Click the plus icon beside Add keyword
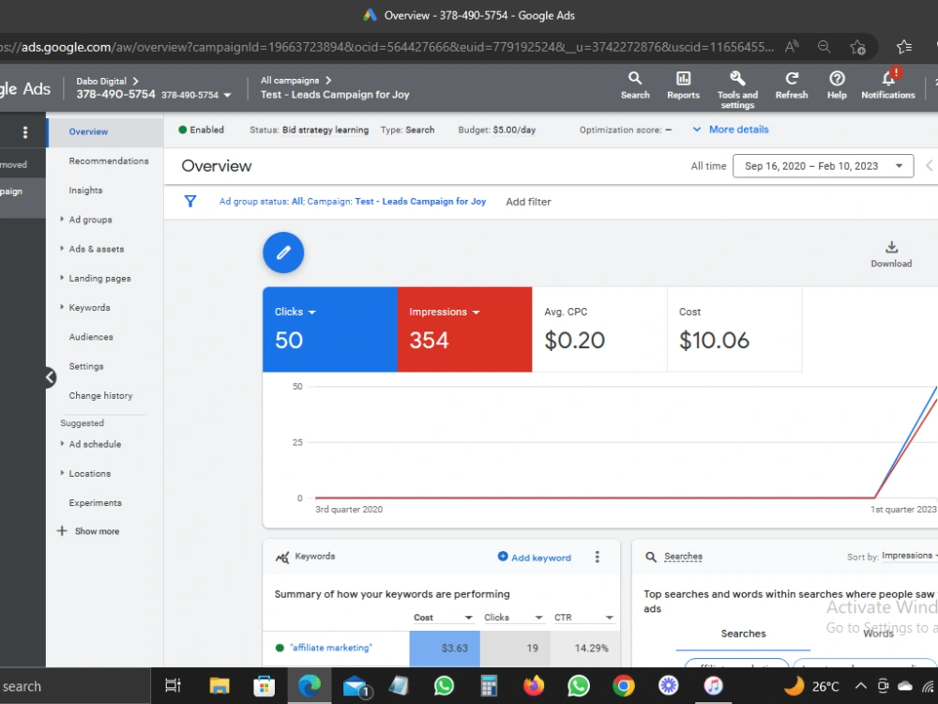The width and height of the screenshot is (938, 704). (x=503, y=557)
